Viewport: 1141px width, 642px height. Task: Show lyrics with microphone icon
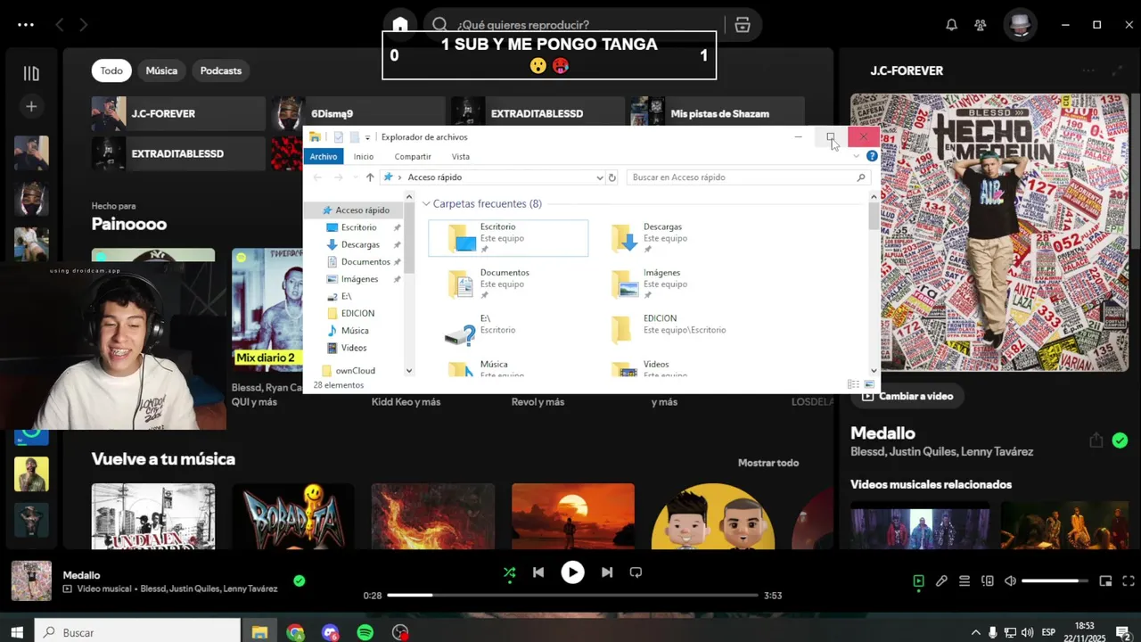(941, 581)
